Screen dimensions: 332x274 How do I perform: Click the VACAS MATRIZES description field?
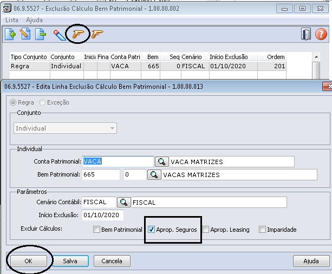239,175
